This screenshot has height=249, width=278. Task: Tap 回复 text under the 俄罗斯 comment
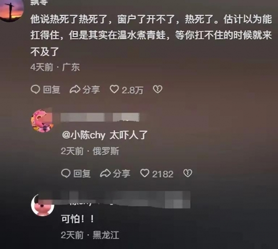[x=82, y=173]
